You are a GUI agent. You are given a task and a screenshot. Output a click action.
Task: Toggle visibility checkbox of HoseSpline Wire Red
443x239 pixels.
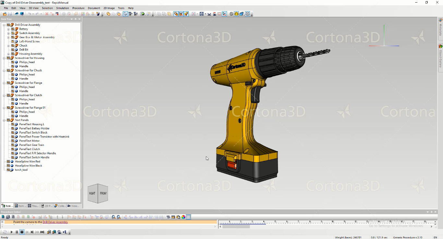[x=8, y=161]
